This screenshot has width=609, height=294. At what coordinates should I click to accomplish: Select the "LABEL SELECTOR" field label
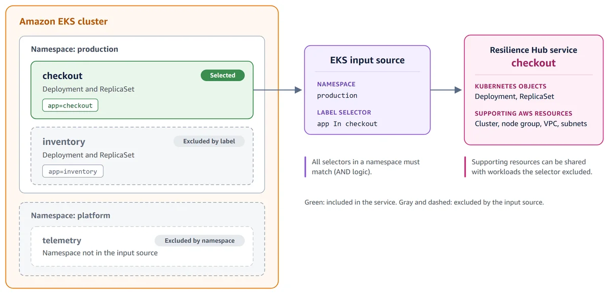(x=344, y=113)
